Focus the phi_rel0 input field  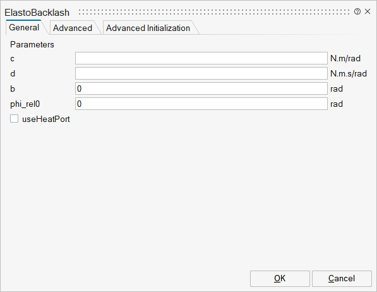pos(201,104)
